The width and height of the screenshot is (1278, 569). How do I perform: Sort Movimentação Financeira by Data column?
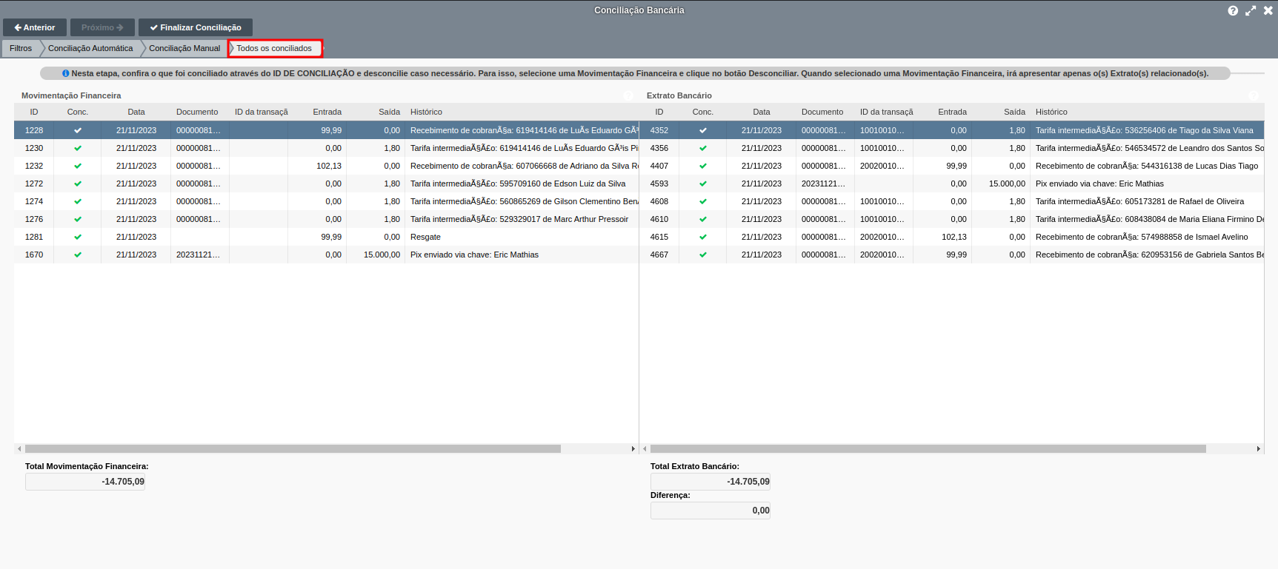click(x=136, y=112)
